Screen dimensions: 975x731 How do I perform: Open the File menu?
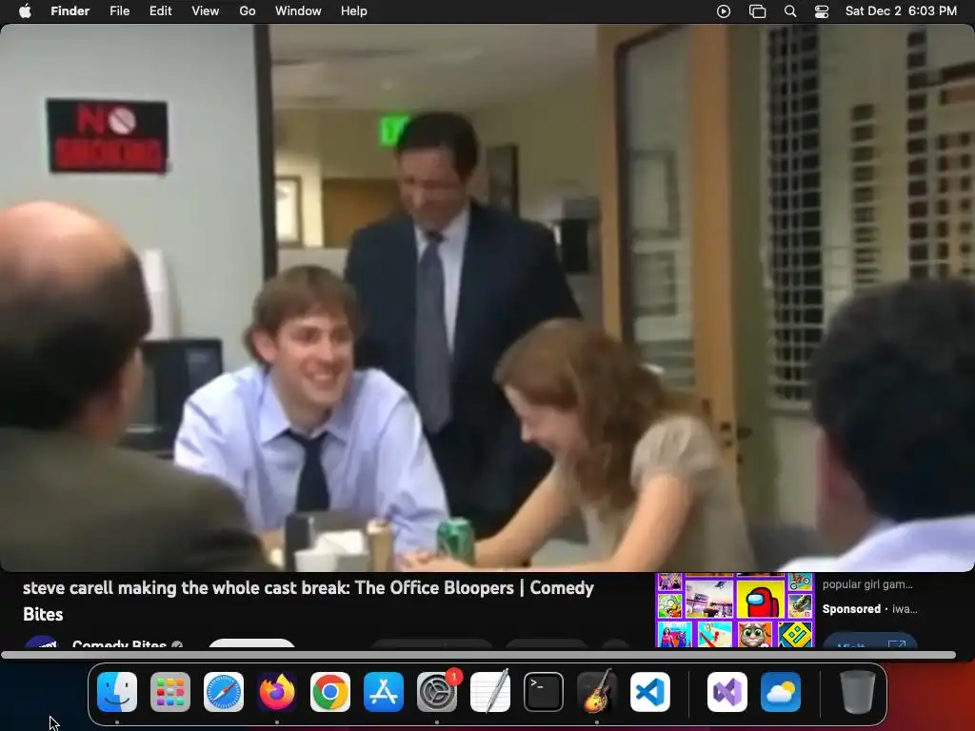click(119, 11)
